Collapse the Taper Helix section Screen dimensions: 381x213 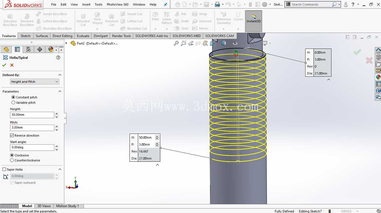point(60,170)
